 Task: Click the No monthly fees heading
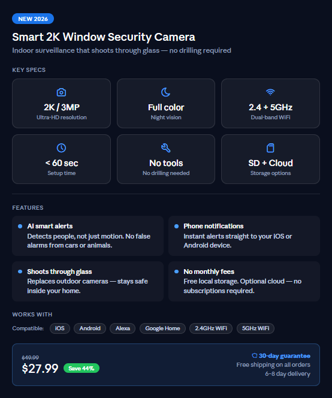209,272
